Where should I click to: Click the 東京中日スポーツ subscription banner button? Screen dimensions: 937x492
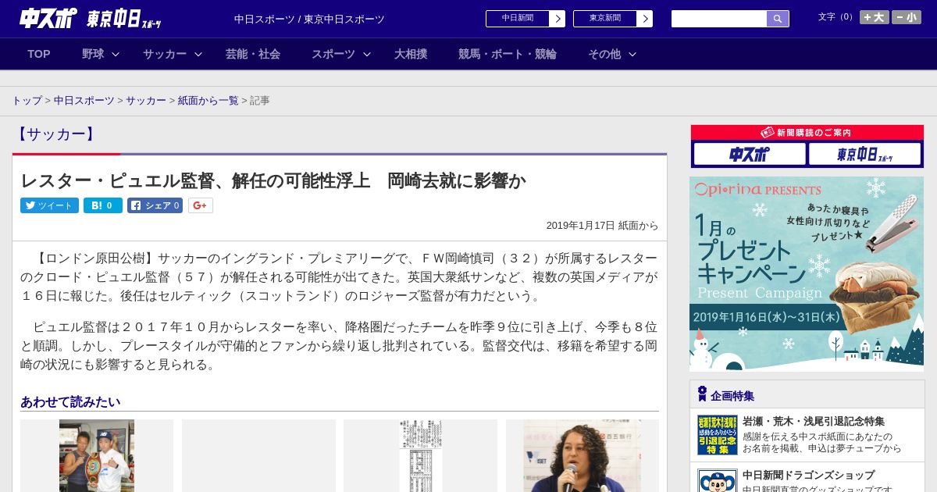pos(864,154)
